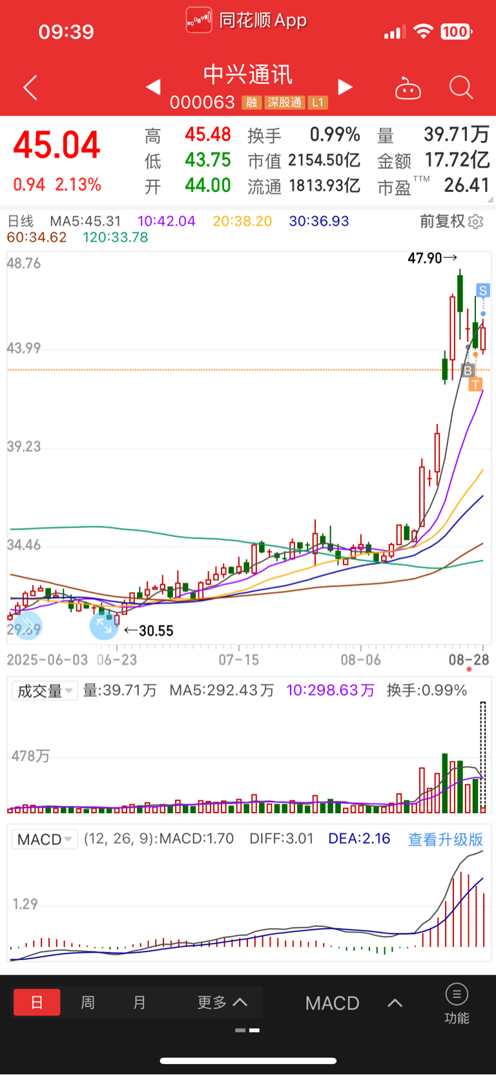This screenshot has width=496, height=1075.
Task: Tap the low price 43.75
Action: pyautogui.click(x=208, y=160)
